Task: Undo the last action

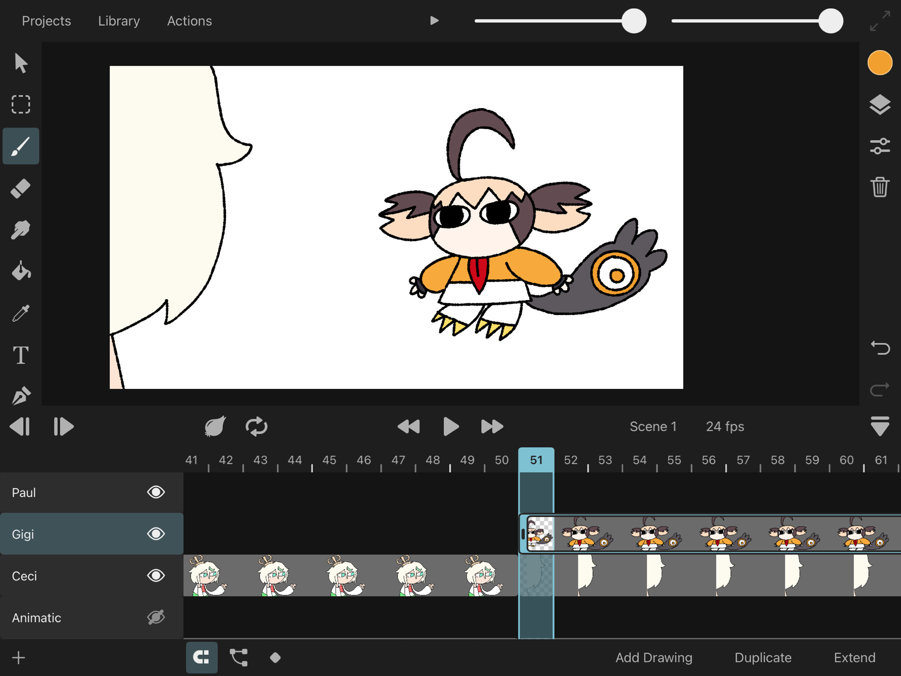Action: [x=879, y=348]
